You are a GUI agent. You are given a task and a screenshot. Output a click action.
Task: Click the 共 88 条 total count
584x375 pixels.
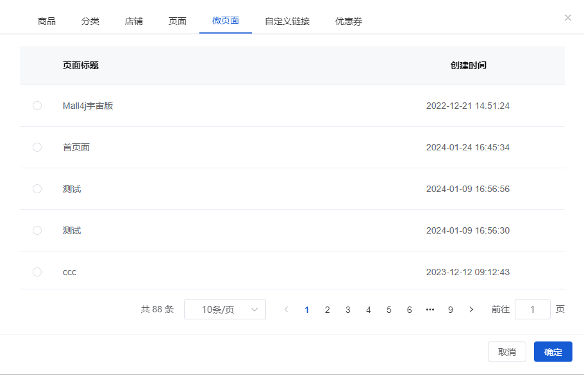[x=157, y=309]
